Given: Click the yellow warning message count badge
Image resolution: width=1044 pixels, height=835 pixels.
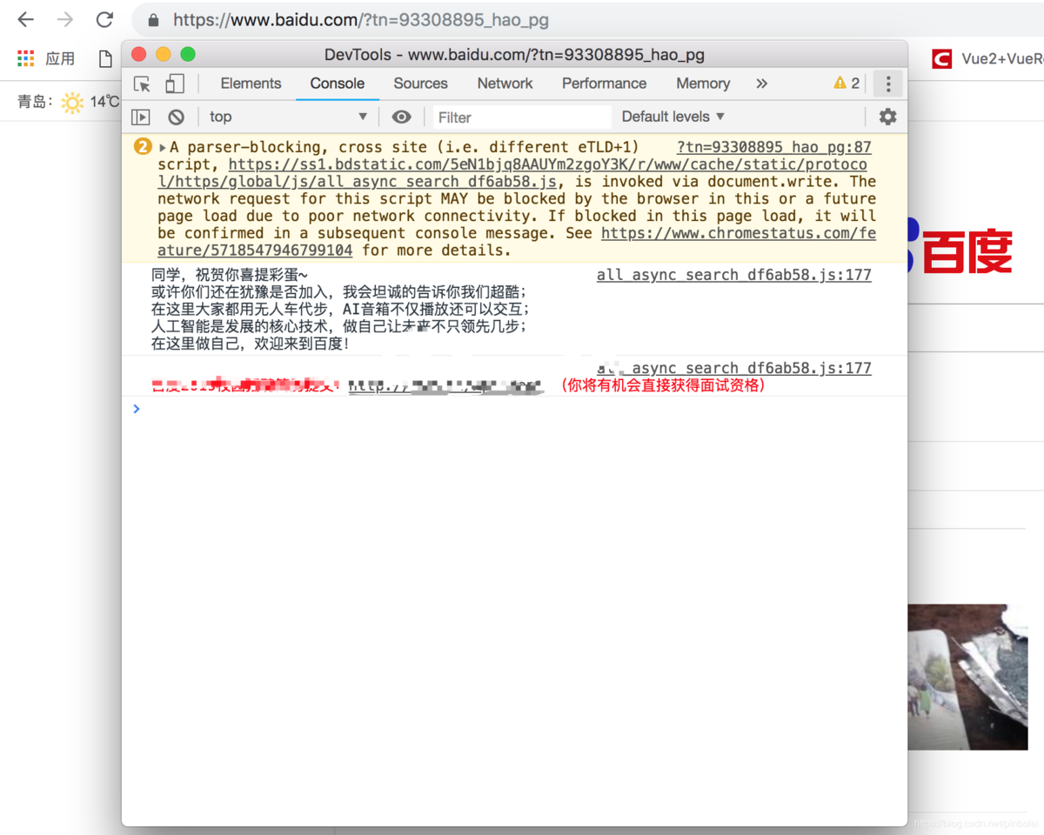Looking at the screenshot, I should 143,147.
